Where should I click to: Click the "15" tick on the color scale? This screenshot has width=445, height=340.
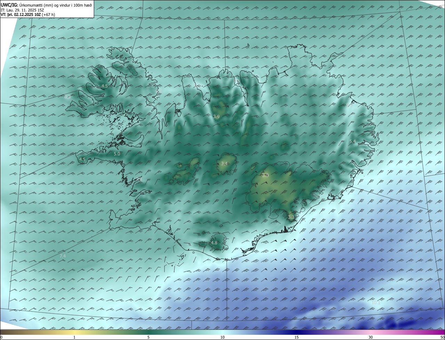point(297,337)
